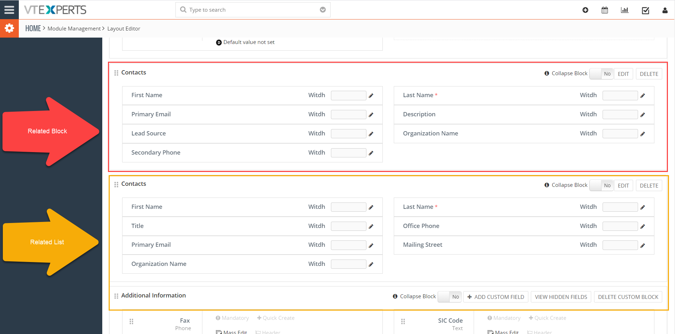Click the quick create plus icon
The height and width of the screenshot is (334, 675).
(585, 10)
